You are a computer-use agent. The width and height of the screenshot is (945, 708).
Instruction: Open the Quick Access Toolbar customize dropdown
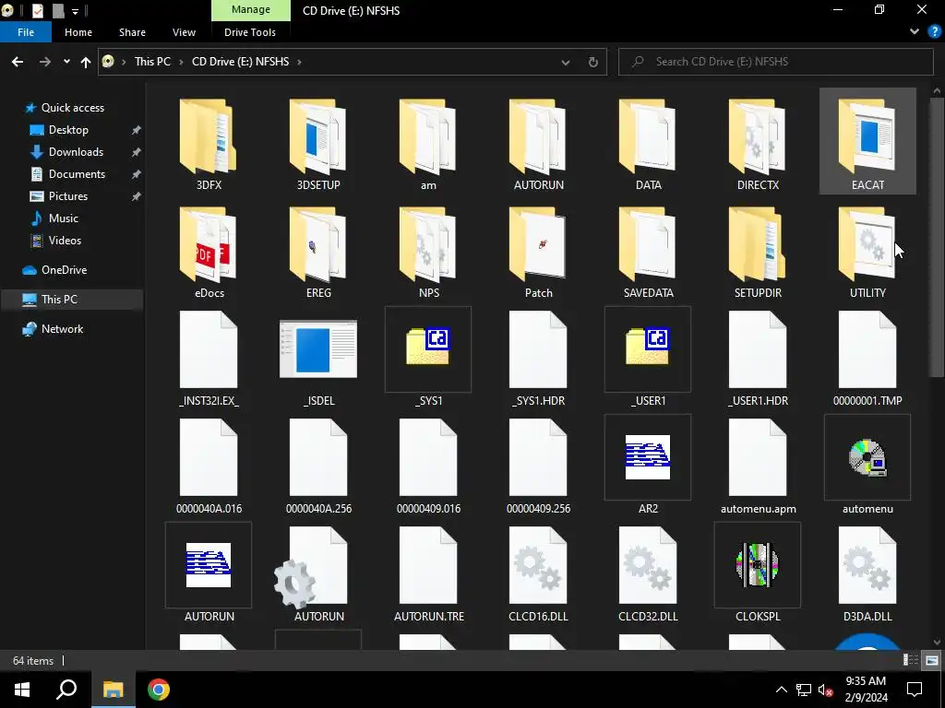pyautogui.click(x=76, y=11)
